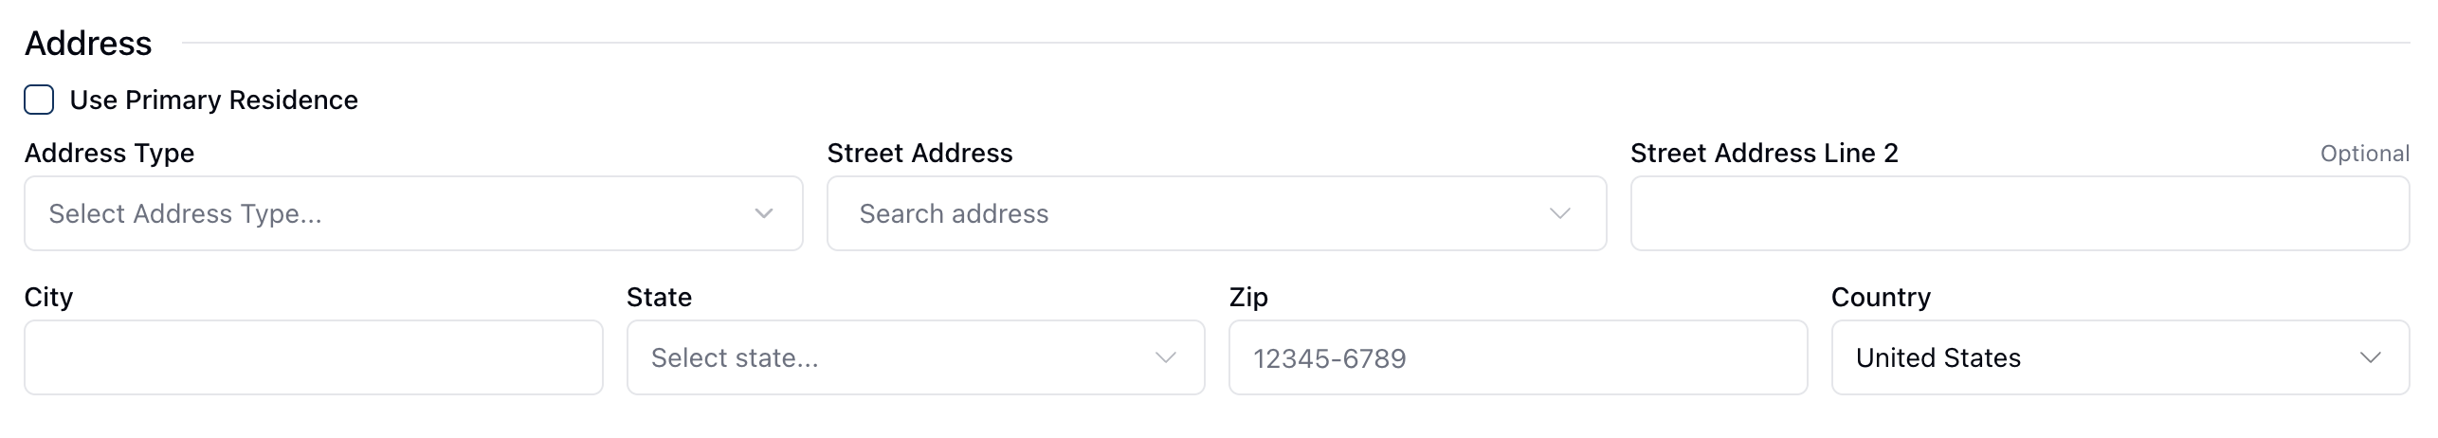Click into the Street Address Line 2 input
Image resolution: width=2438 pixels, height=438 pixels.
2019,213
